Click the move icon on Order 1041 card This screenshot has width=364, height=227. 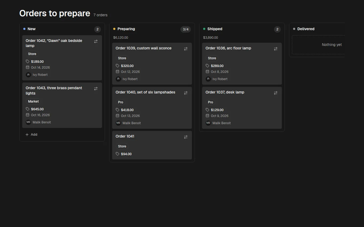186,137
